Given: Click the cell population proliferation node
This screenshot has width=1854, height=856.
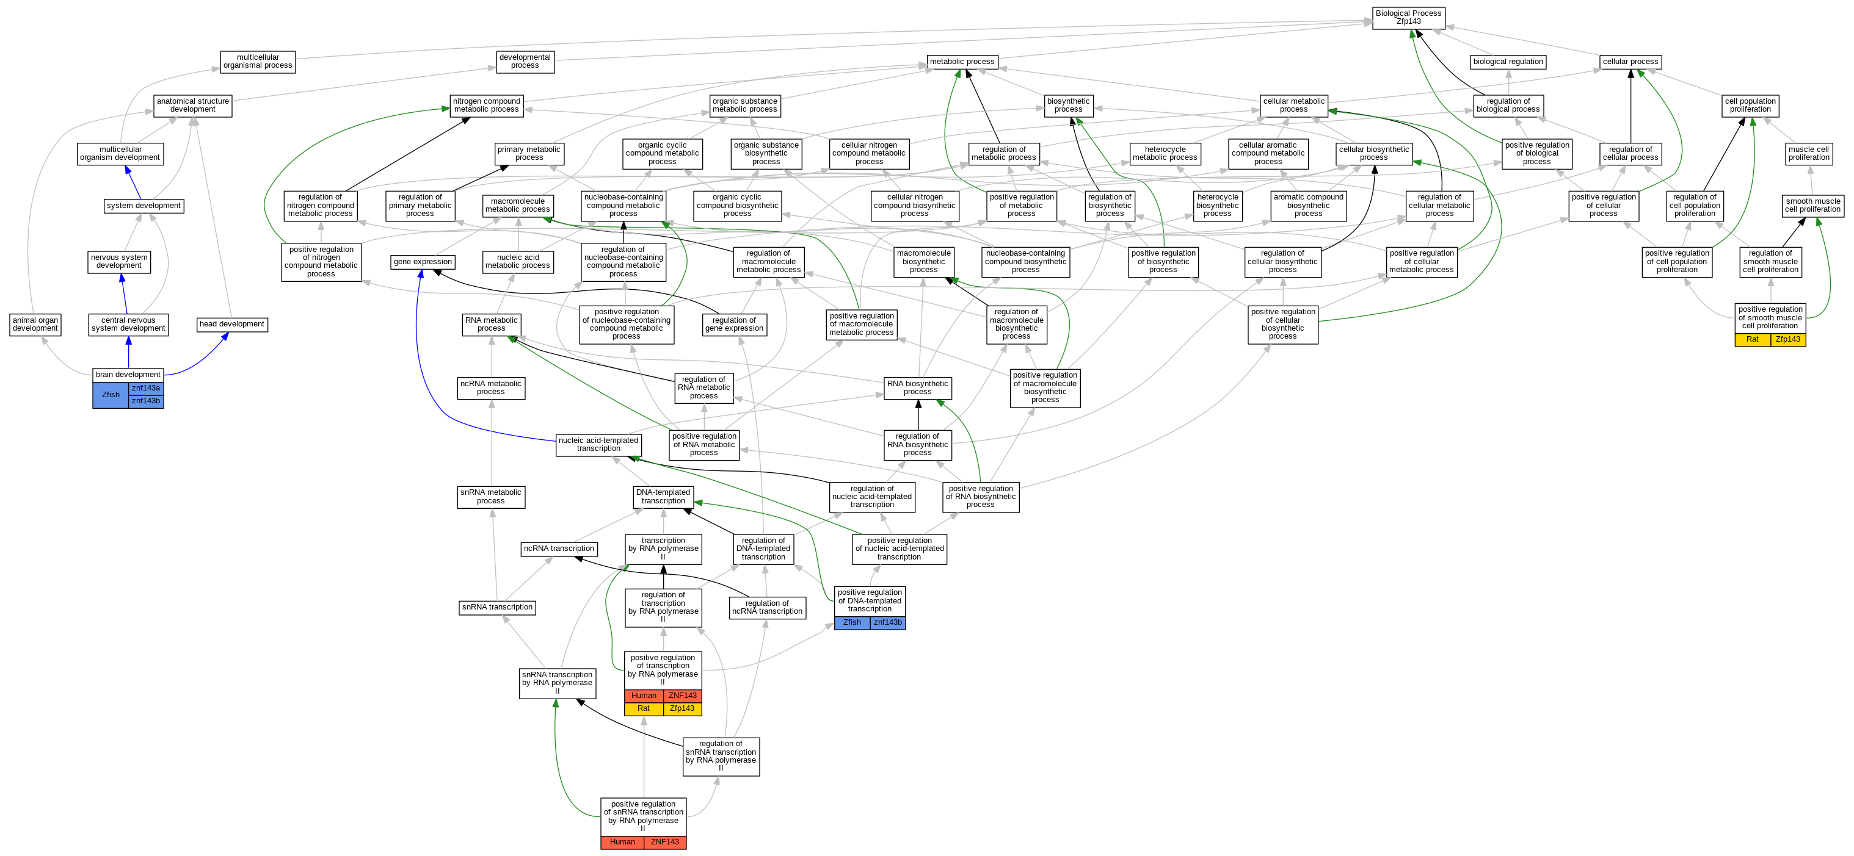Looking at the screenshot, I should pos(1750,106).
